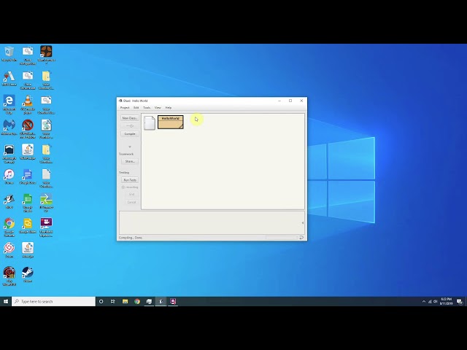This screenshot has width=467, height=350.
Task: Click the Cortana circle on taskbar
Action: point(101,301)
